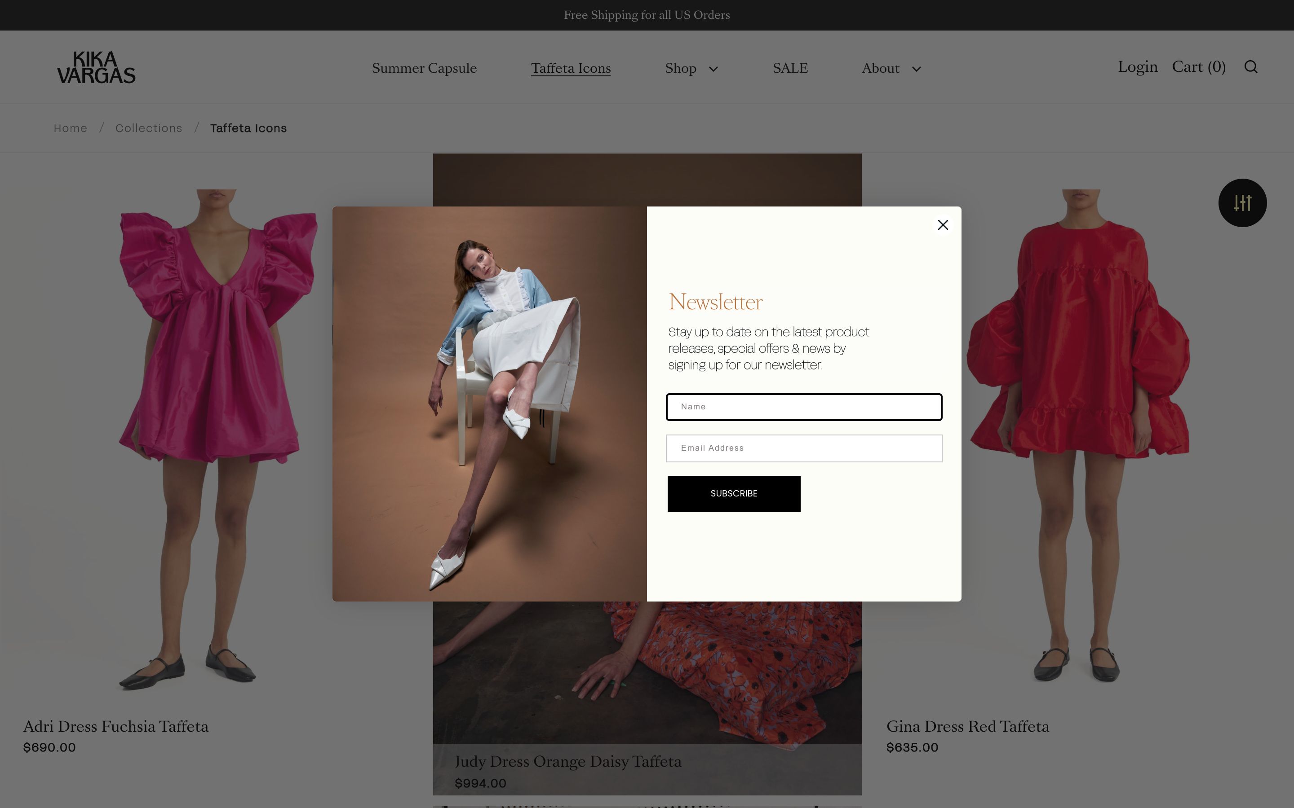Go to the Summer Capsule menu item

click(x=424, y=68)
